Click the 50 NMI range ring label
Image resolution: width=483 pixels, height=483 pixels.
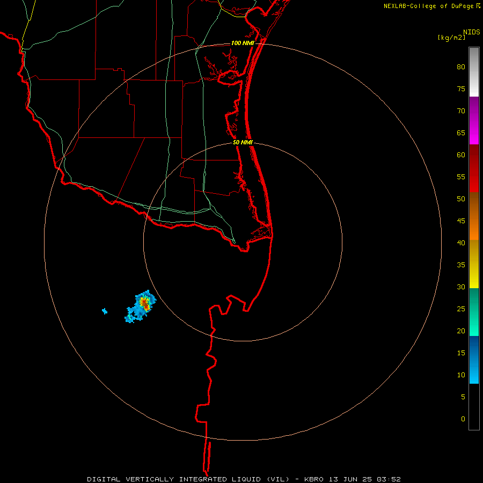(x=243, y=142)
